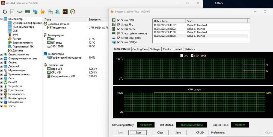The height and width of the screenshot is (137, 273).
Task: Select Имя компьютера in the tree
Action: point(23,27)
